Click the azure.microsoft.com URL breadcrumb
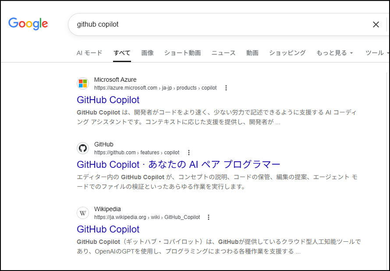The image size is (390, 271). [155, 88]
